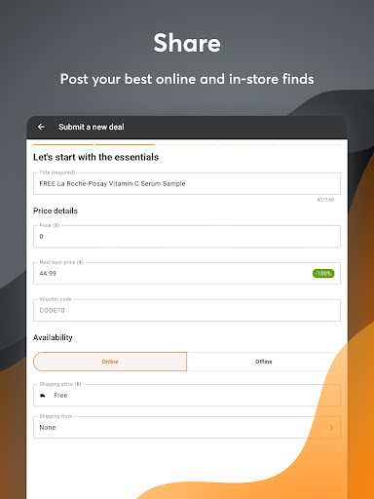Click the shipping truck icon
This screenshot has width=374, height=499.
click(x=43, y=396)
